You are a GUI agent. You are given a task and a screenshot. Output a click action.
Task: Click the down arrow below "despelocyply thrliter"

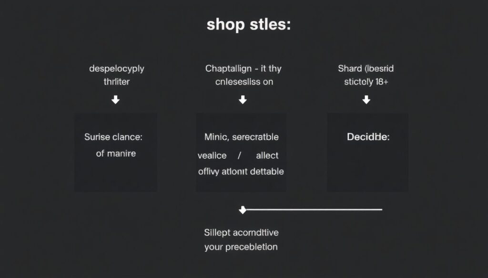point(115,100)
